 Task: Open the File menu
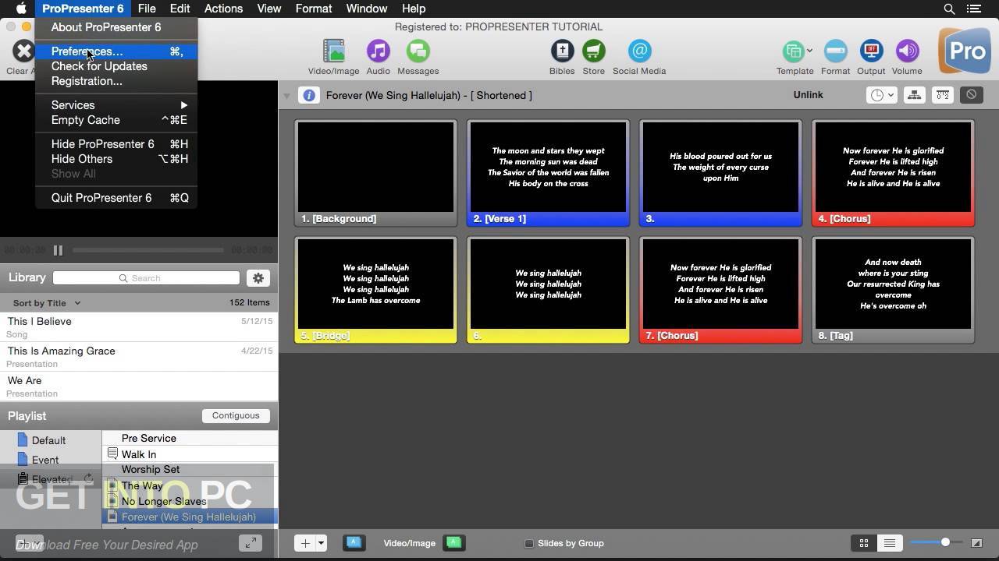(147, 9)
